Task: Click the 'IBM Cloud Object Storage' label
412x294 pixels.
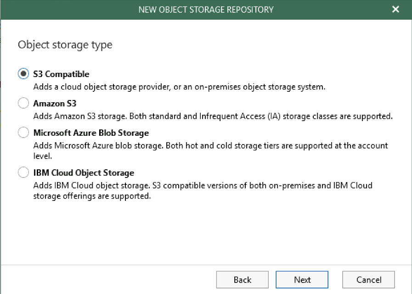Action: 84,173
